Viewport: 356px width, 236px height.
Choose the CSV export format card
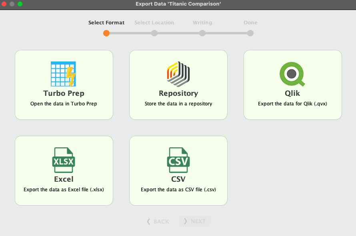pyautogui.click(x=178, y=171)
